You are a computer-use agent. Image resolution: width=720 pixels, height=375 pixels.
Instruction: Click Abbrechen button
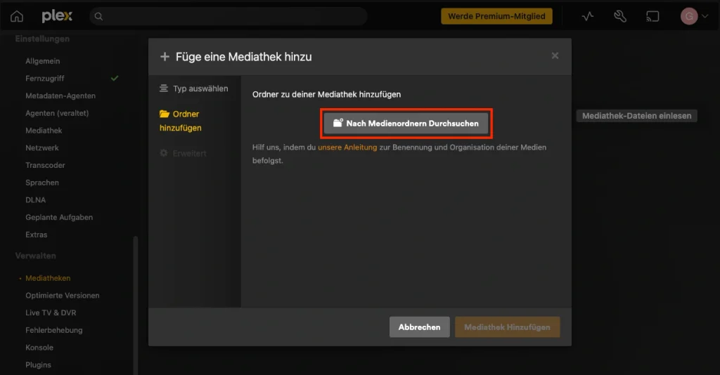pyautogui.click(x=419, y=327)
